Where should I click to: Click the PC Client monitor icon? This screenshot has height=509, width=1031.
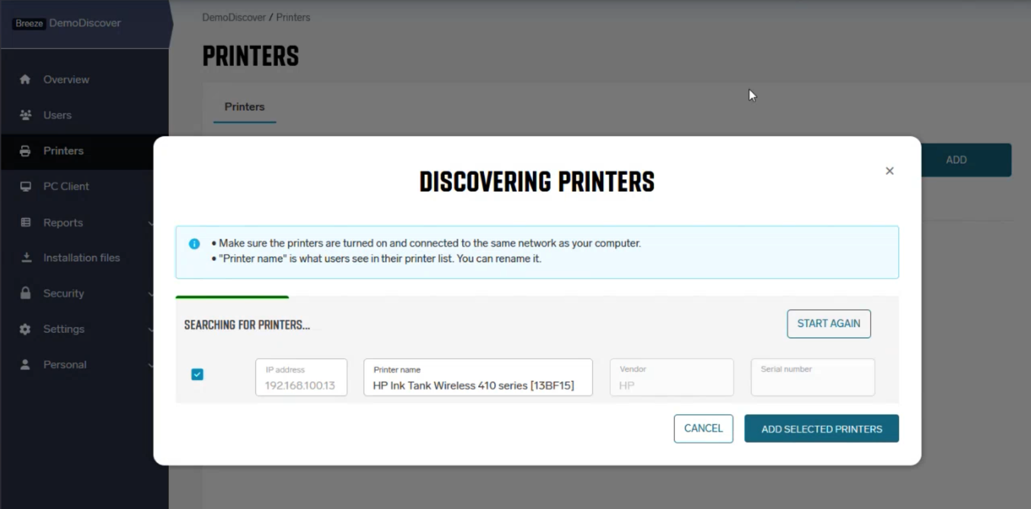[25, 186]
